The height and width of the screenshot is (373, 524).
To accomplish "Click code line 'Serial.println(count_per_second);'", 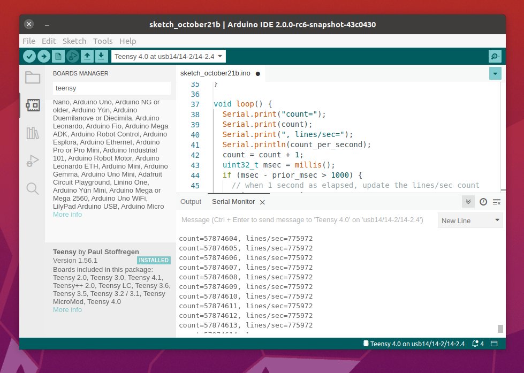I will (297, 144).
